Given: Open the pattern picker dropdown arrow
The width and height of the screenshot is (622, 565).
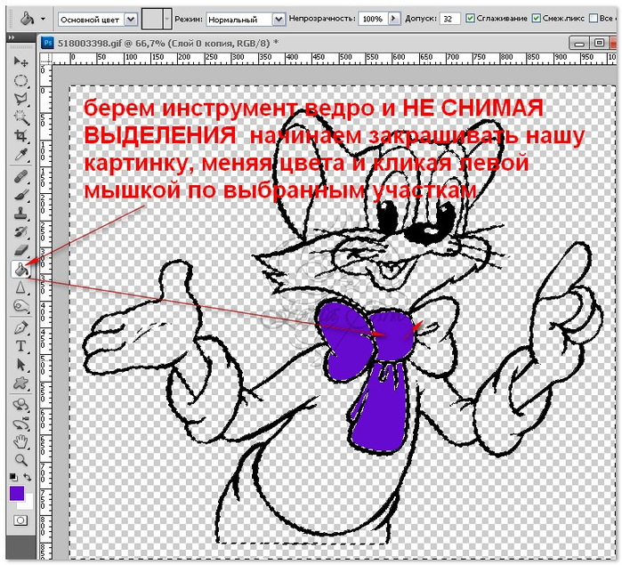Looking at the screenshot, I should click(x=167, y=19).
